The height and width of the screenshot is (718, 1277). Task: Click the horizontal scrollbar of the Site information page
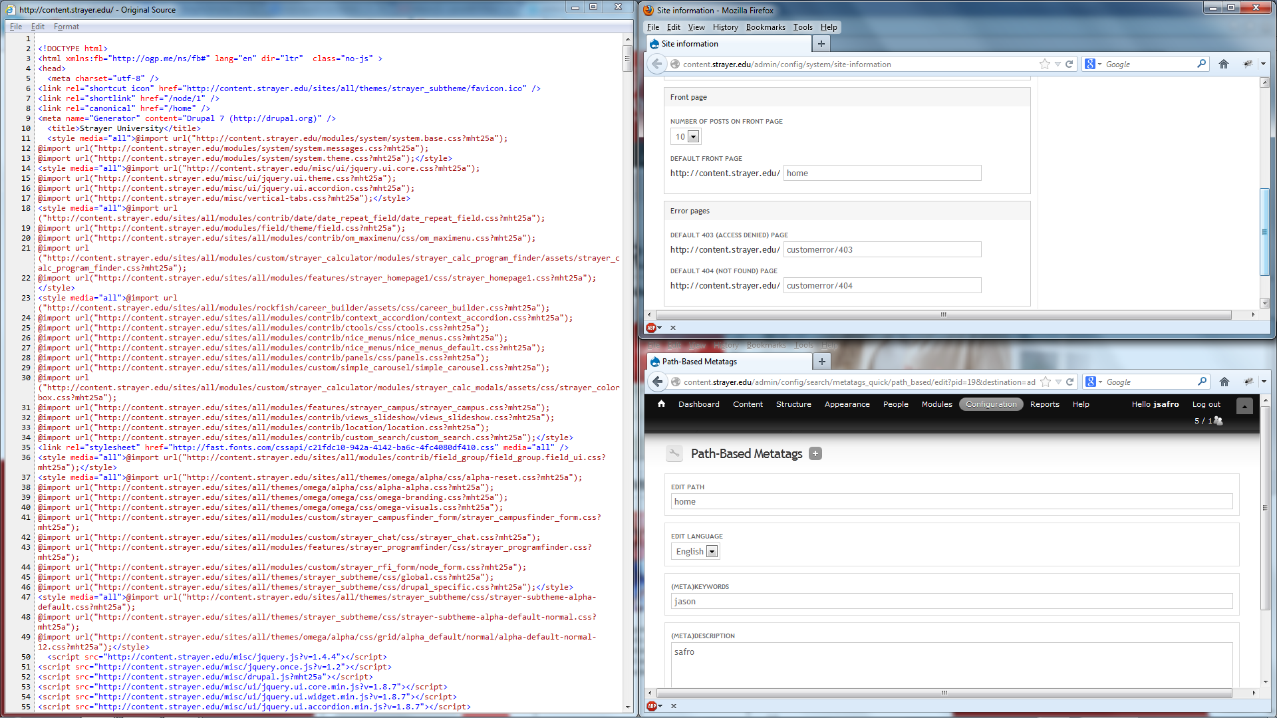tap(944, 314)
